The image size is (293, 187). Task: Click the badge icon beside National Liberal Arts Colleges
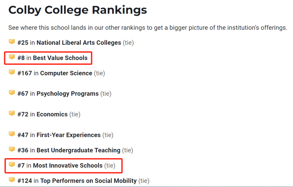(12, 42)
